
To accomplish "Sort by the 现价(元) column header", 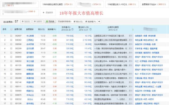I will pyautogui.click(x=41, y=29).
